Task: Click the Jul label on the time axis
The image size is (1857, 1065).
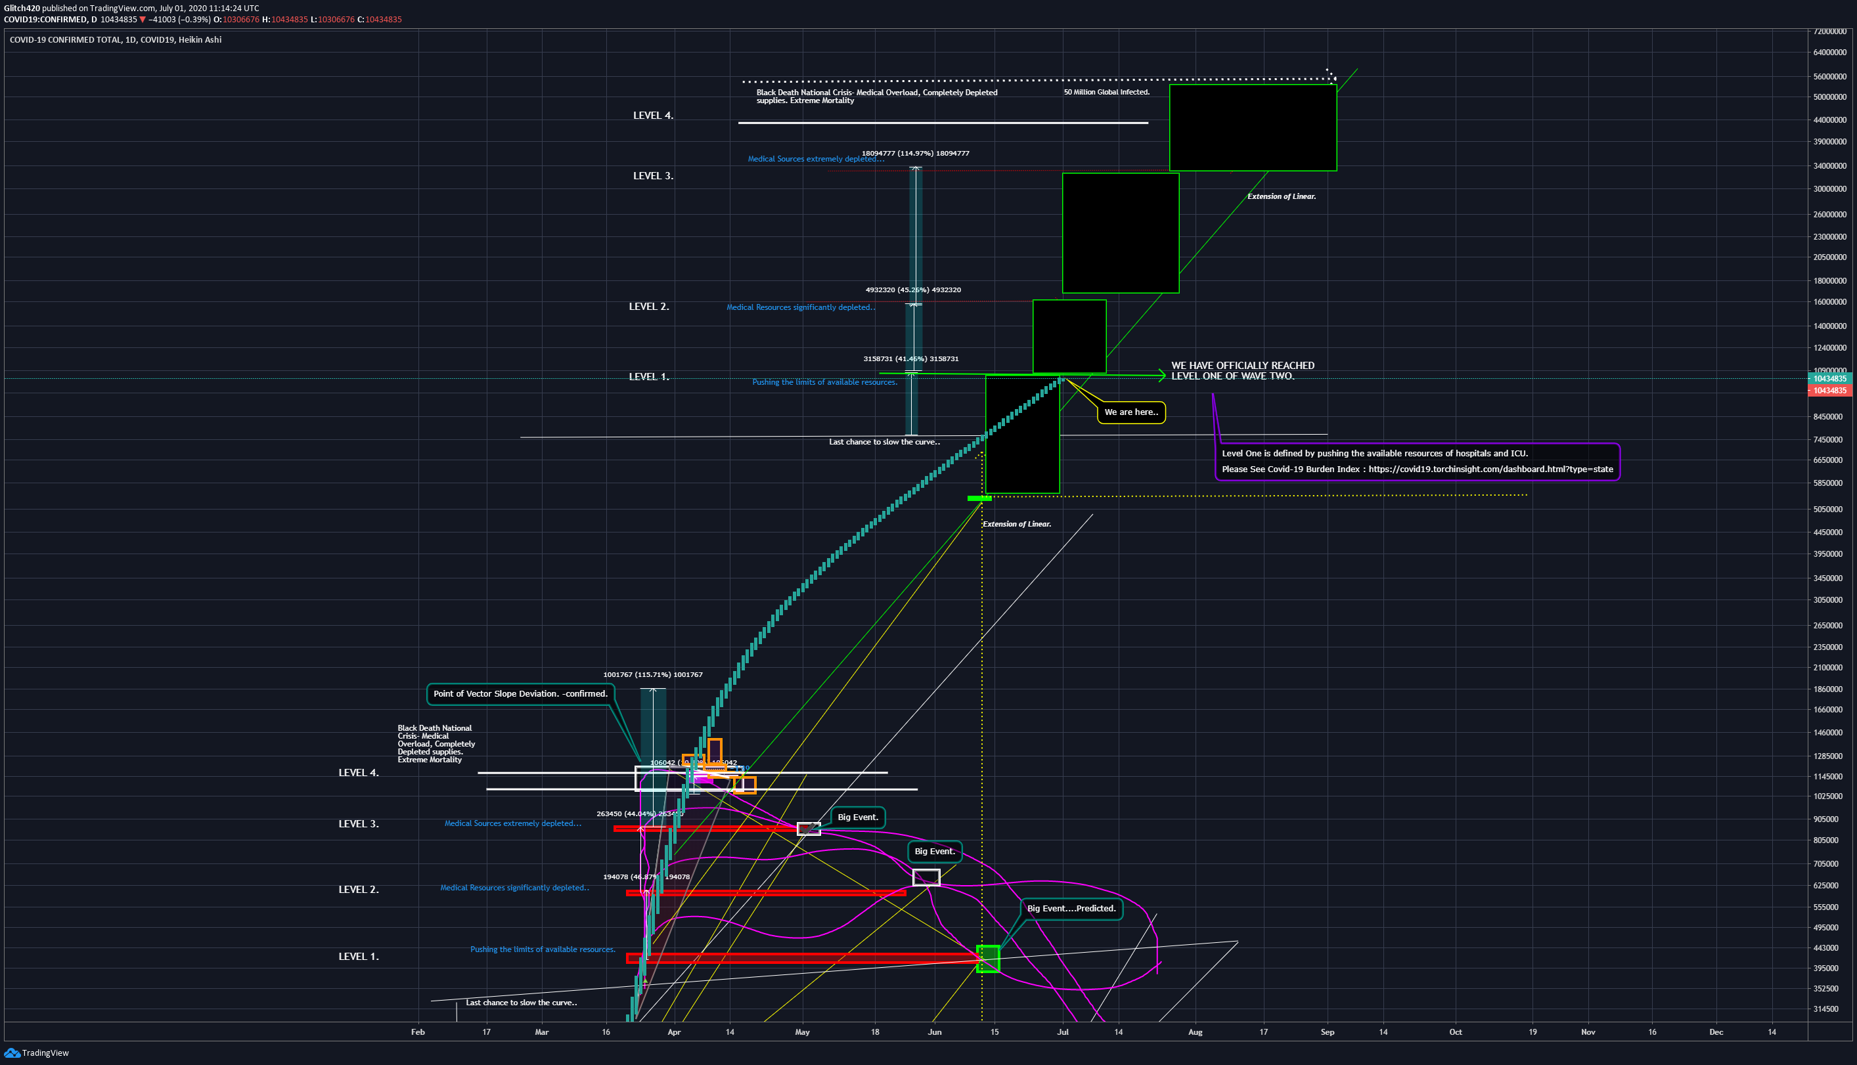Action: 1062,1032
